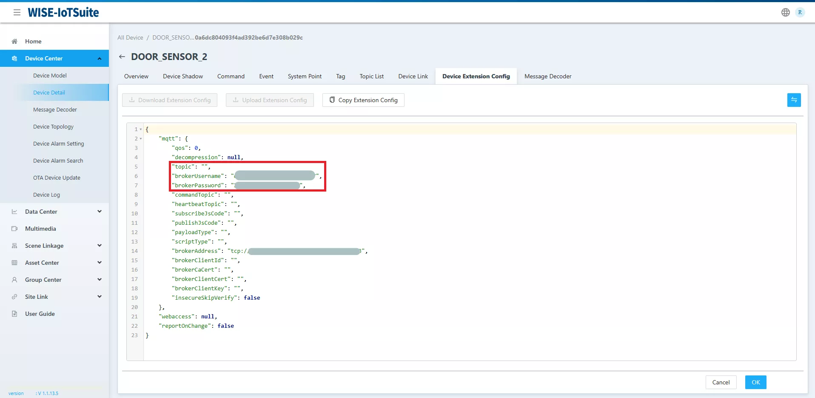The image size is (815, 398).
Task: Click the Asset Center icon
Action: (14, 263)
